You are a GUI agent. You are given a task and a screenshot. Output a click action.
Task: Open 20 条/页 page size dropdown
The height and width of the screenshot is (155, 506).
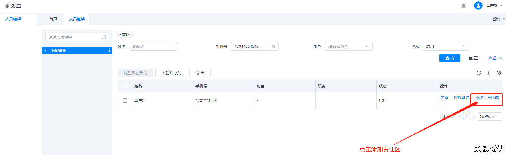[490, 116]
